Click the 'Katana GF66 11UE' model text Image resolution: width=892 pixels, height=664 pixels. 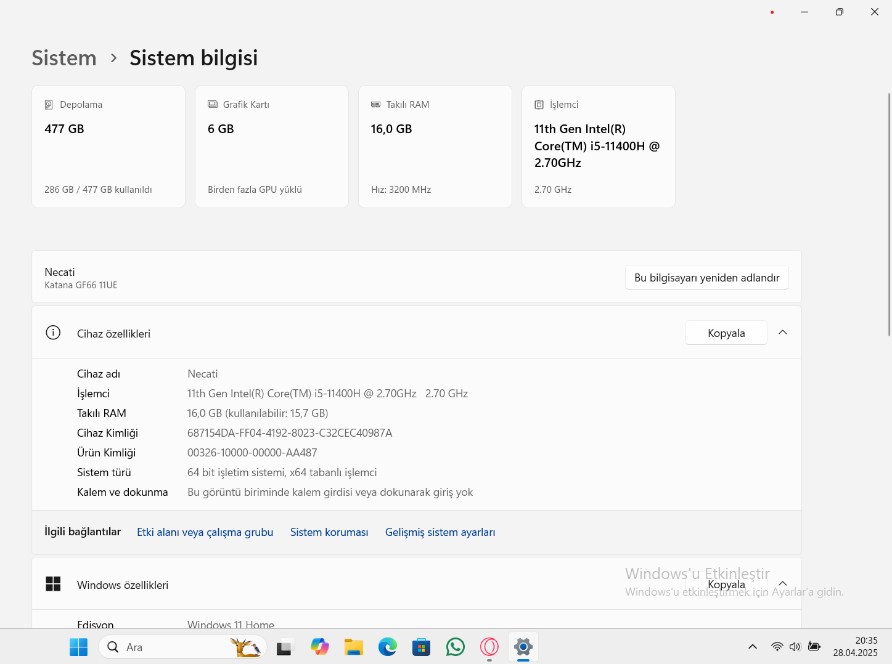81,285
